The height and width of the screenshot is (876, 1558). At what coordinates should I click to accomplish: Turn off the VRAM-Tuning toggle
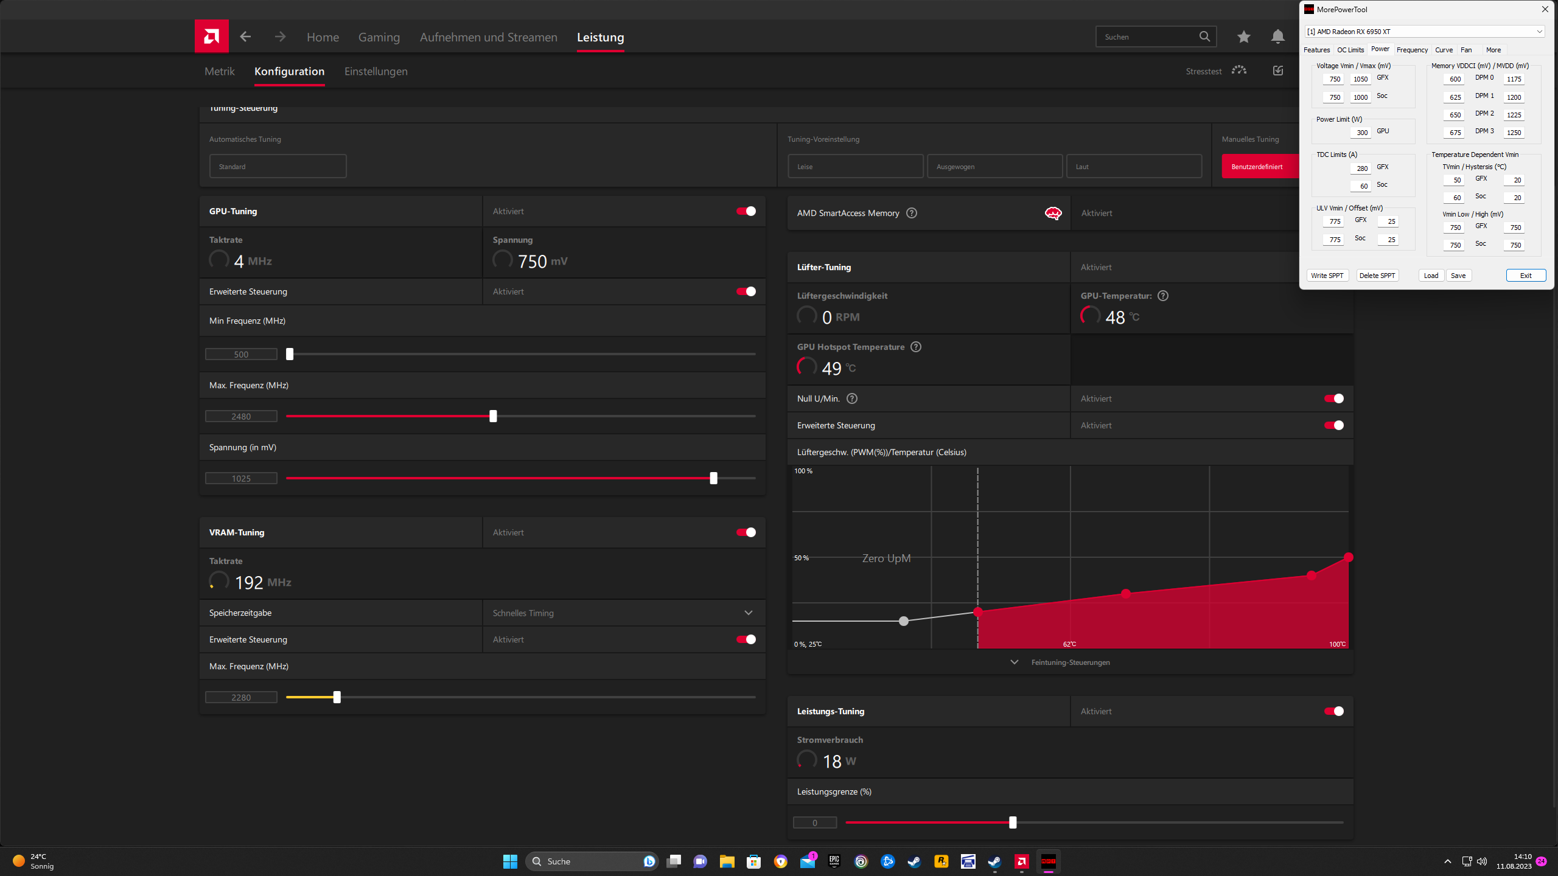click(x=746, y=532)
